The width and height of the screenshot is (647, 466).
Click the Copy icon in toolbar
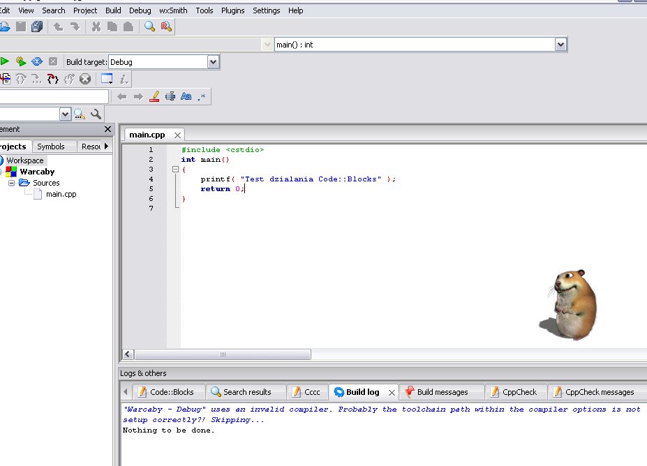[112, 27]
